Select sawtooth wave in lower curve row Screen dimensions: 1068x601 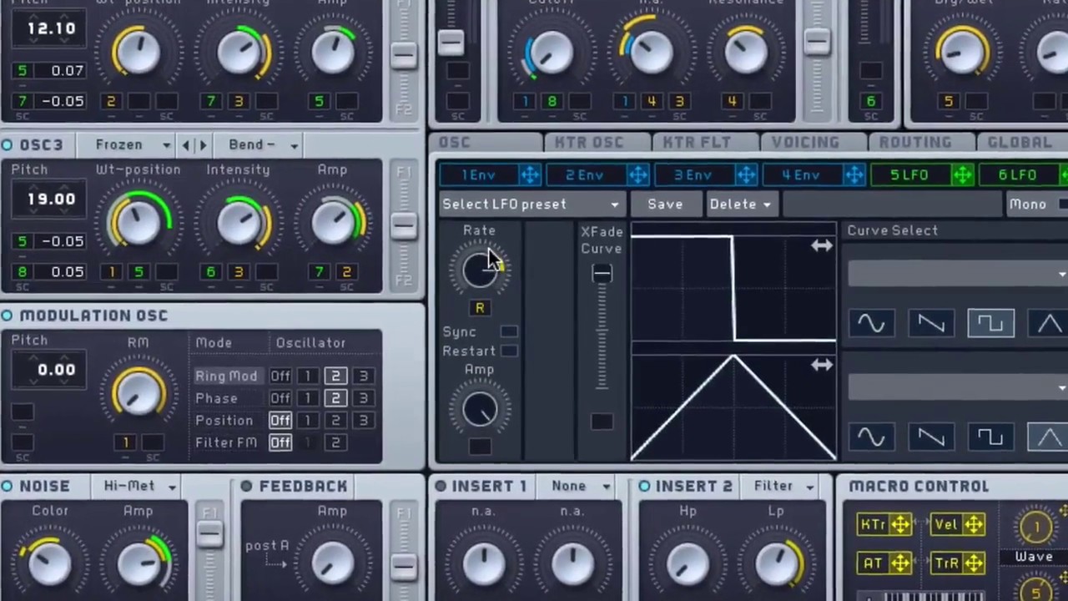coord(931,437)
